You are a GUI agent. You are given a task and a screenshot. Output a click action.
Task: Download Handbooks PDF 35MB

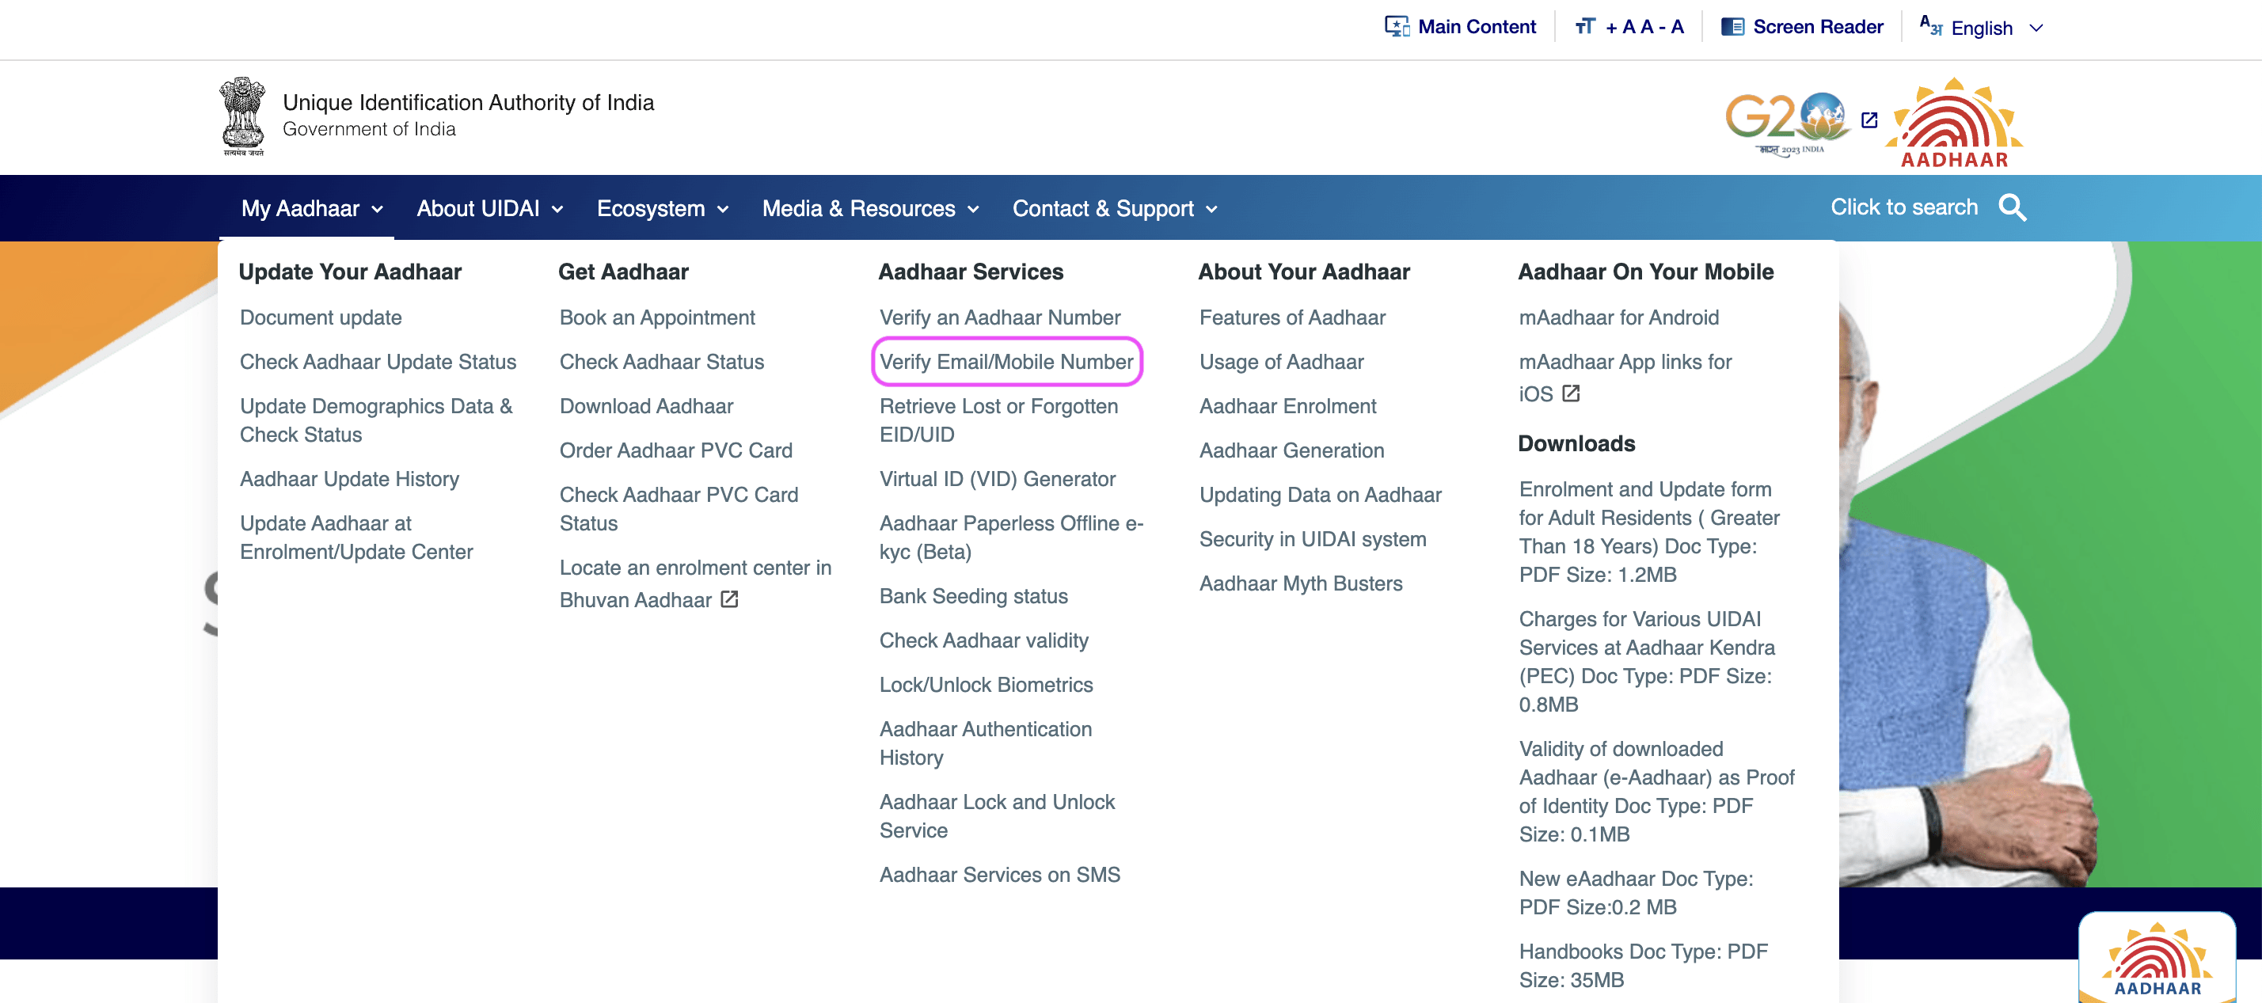(x=1643, y=965)
